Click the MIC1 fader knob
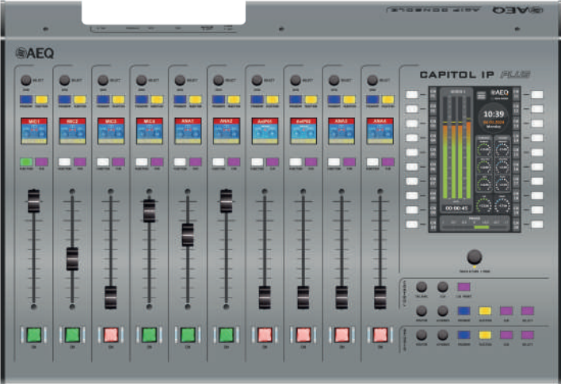The height and width of the screenshot is (384, 561). [x=33, y=201]
